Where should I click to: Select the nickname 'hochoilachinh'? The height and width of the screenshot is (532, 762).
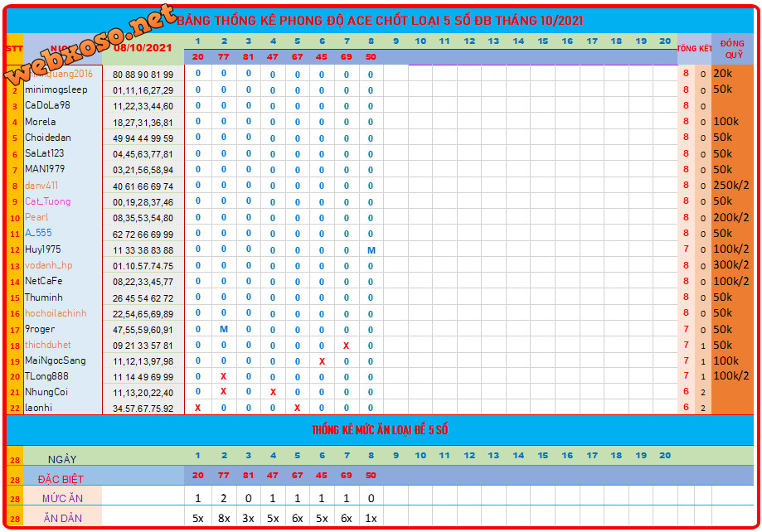click(x=56, y=313)
